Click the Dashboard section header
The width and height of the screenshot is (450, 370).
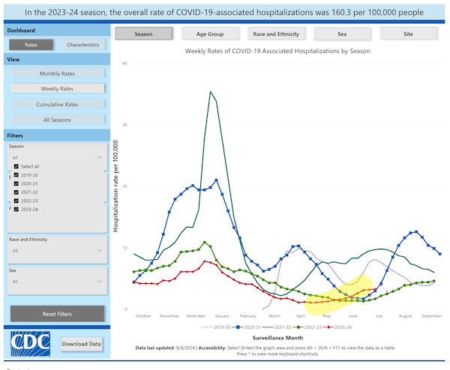tap(57, 30)
